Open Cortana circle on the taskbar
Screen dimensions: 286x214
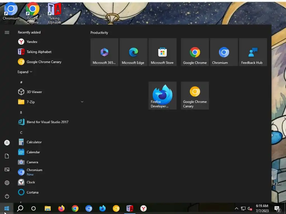34,208
